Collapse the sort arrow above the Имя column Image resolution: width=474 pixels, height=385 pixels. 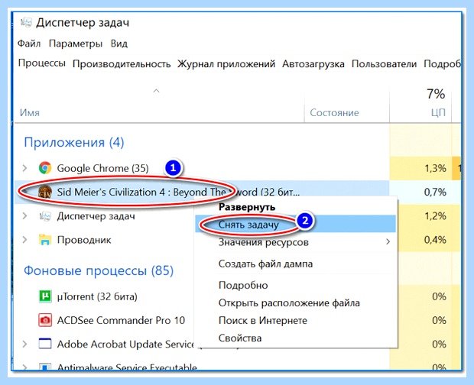coord(156,91)
